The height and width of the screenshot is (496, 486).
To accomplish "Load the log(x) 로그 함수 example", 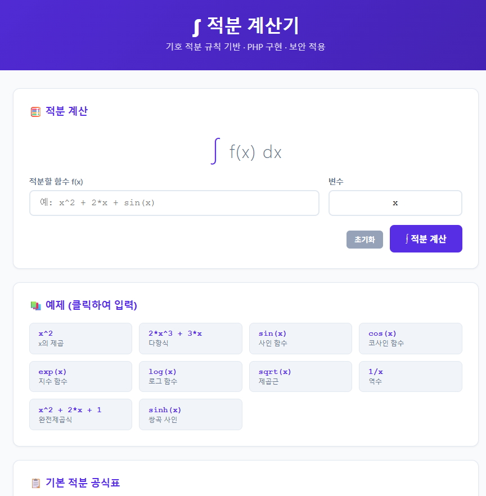I will [x=190, y=377].
